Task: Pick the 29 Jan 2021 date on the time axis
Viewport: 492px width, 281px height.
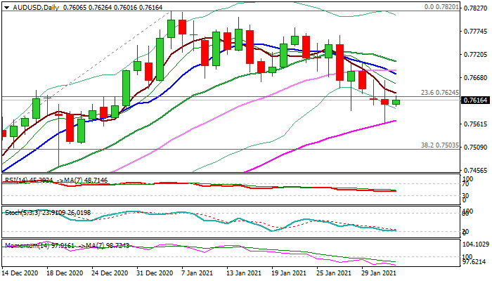Action: pos(378,273)
